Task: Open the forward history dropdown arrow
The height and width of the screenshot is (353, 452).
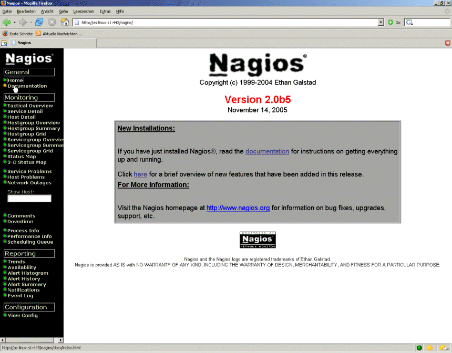Action: coord(31,22)
